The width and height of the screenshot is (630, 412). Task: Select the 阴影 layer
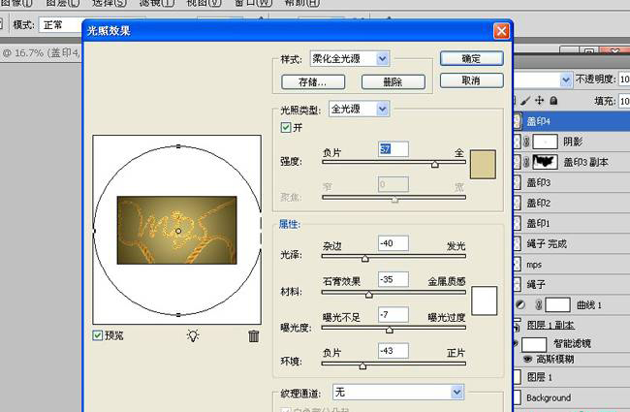(x=572, y=142)
